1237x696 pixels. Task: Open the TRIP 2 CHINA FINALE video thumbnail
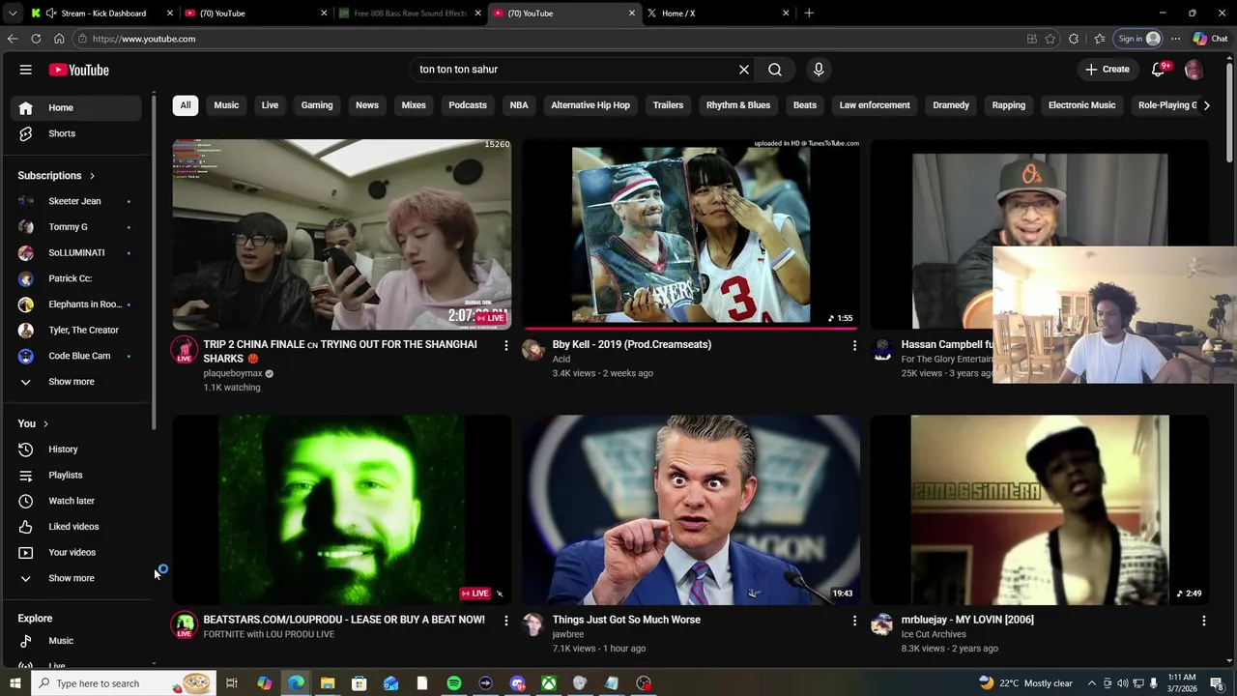click(x=342, y=235)
